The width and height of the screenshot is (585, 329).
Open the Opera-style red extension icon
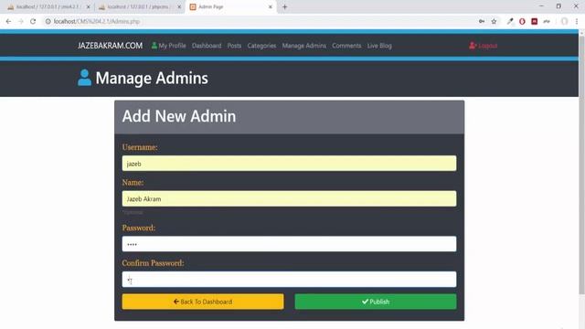pyautogui.click(x=522, y=22)
